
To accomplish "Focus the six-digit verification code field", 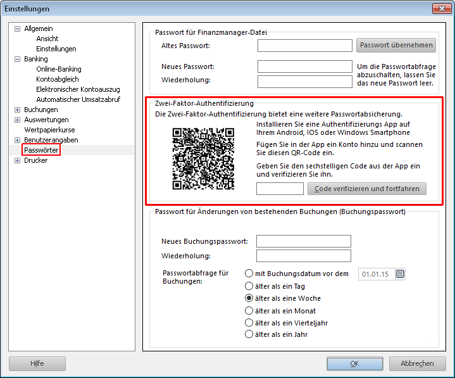I will (280, 189).
